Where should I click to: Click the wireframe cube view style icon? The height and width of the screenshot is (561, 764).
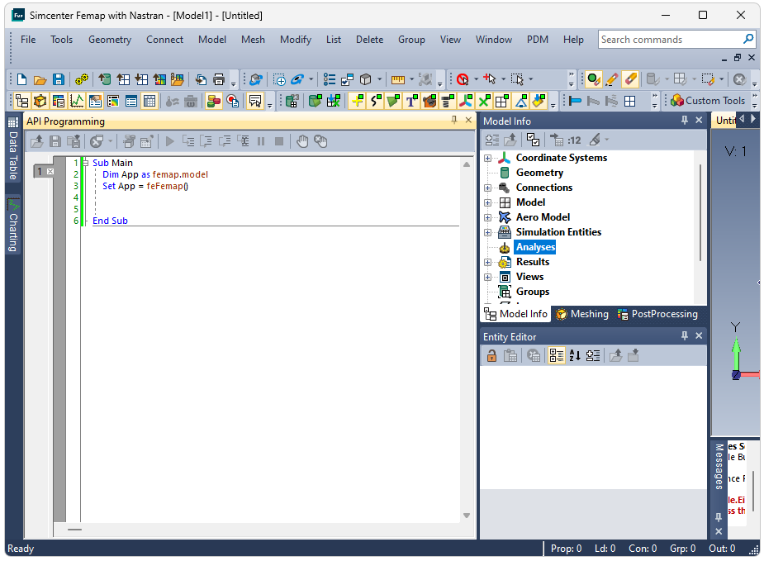(365, 79)
